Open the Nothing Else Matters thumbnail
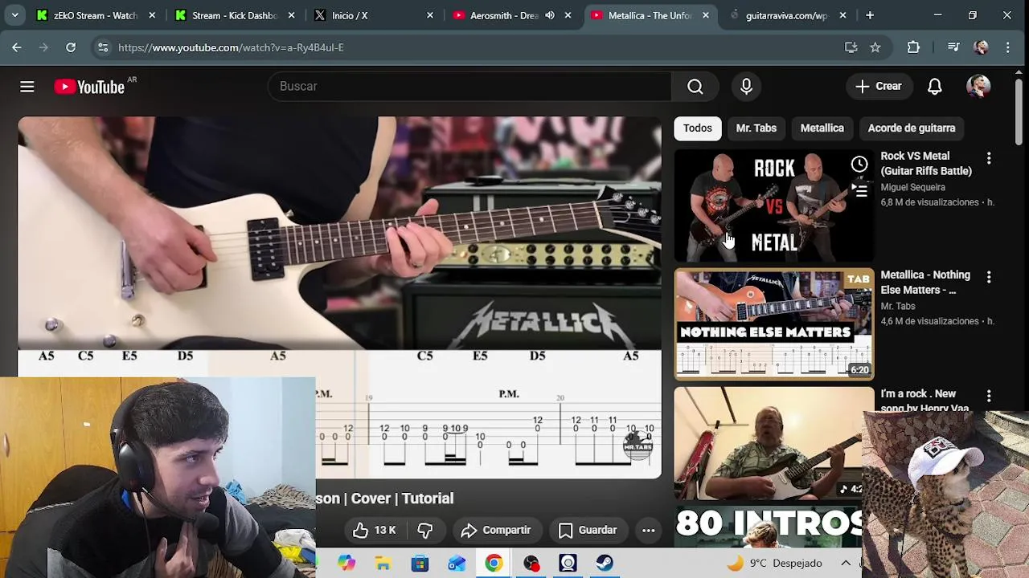 [x=774, y=324]
